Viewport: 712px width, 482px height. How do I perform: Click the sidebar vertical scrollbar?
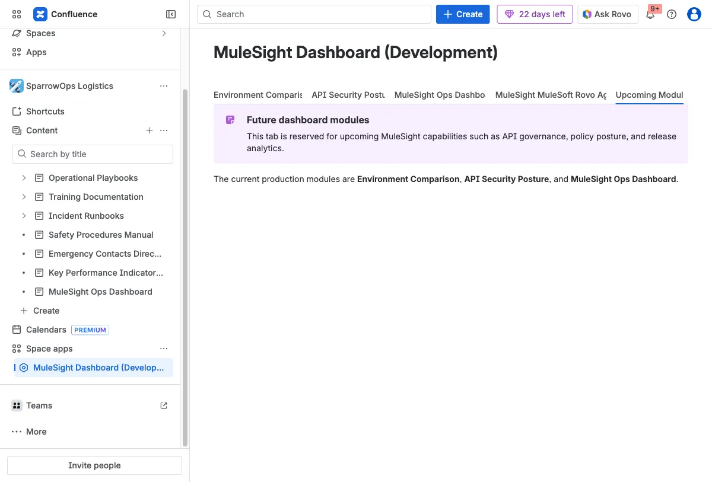pyautogui.click(x=185, y=267)
